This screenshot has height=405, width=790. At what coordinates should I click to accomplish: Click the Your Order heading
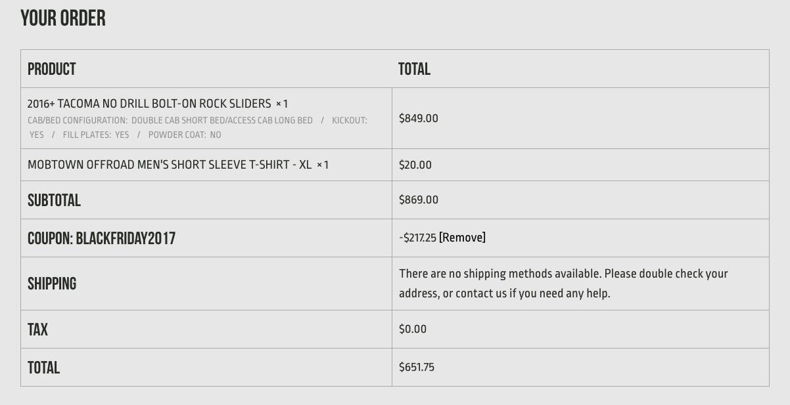point(63,18)
